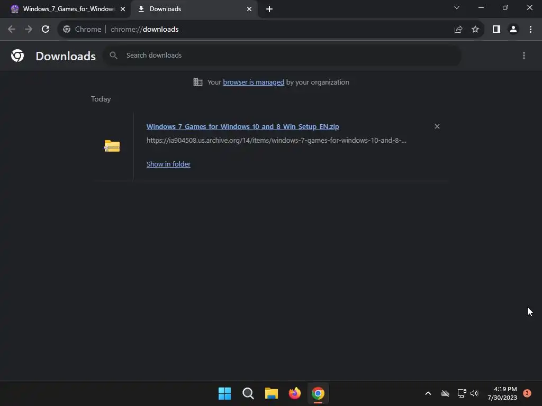
Task: Open Windows_7_Games zip file link
Action: tap(242, 127)
